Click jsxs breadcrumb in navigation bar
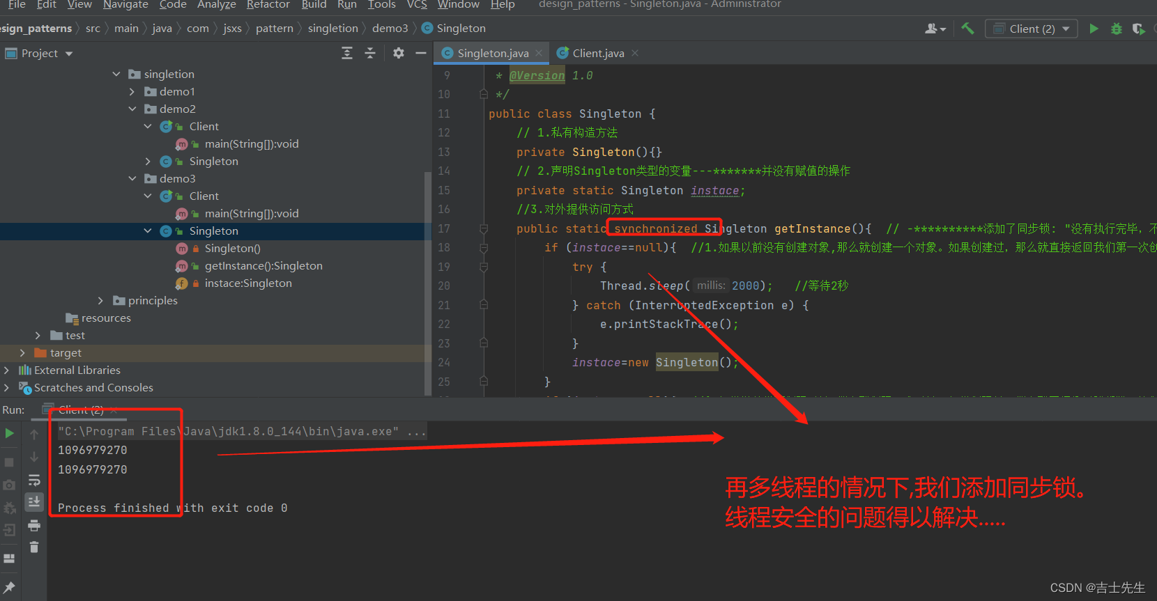The image size is (1157, 601). pyautogui.click(x=232, y=29)
